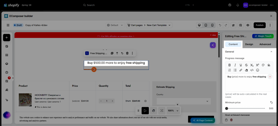Undo the last builder change

(220, 25)
